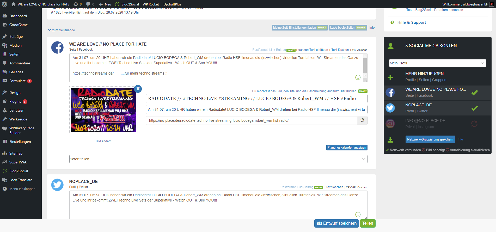Screen dimensions: 496x232
Task: Click 'Du möchtest das Bild... Hier Klicken' link
Action: click(x=304, y=91)
